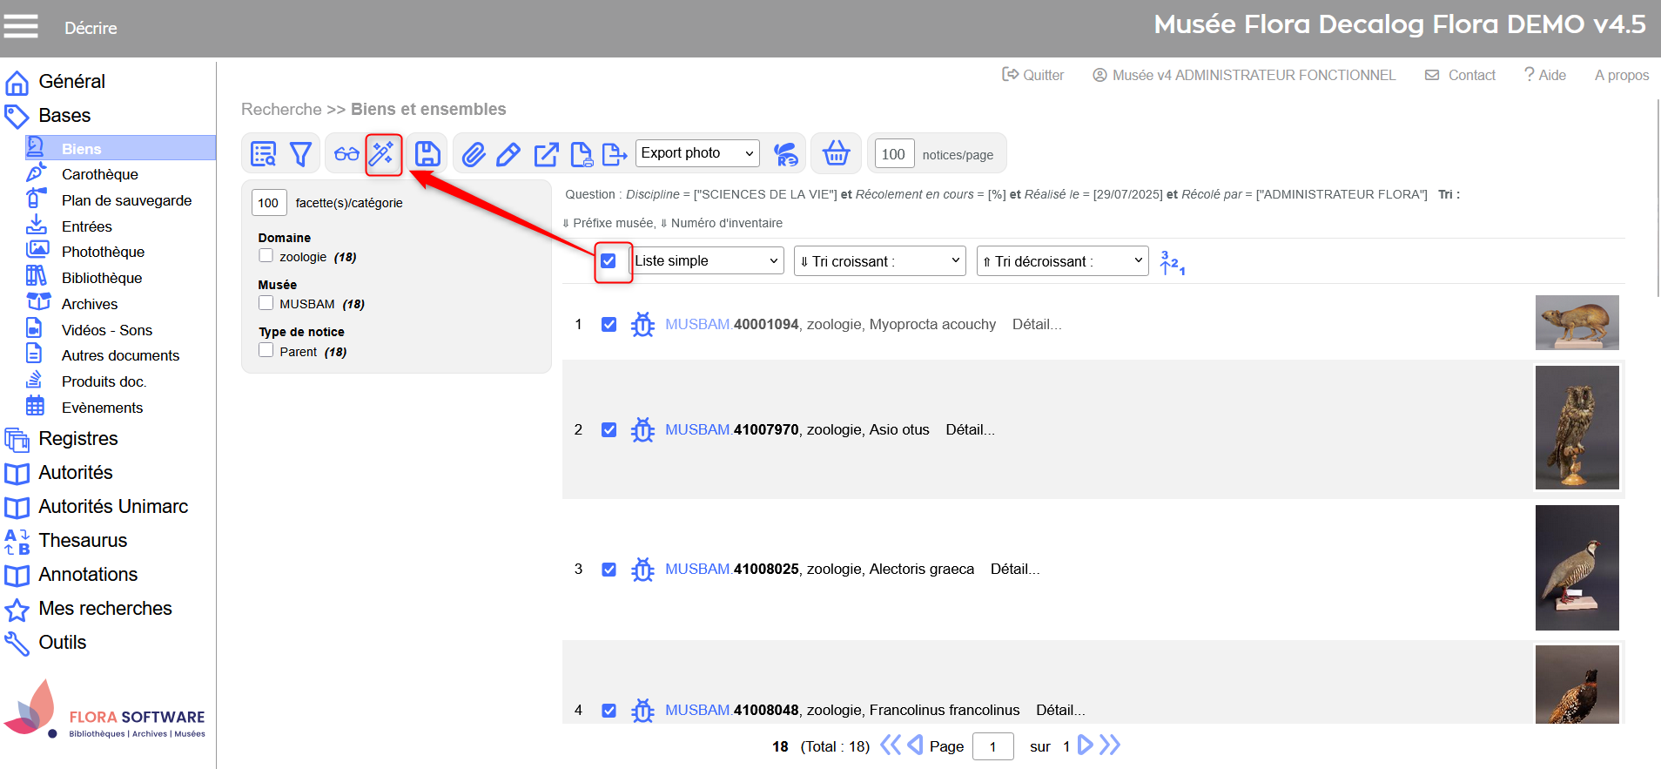The image size is (1661, 769).
Task: Click the magic wand tool icon
Action: tap(383, 154)
